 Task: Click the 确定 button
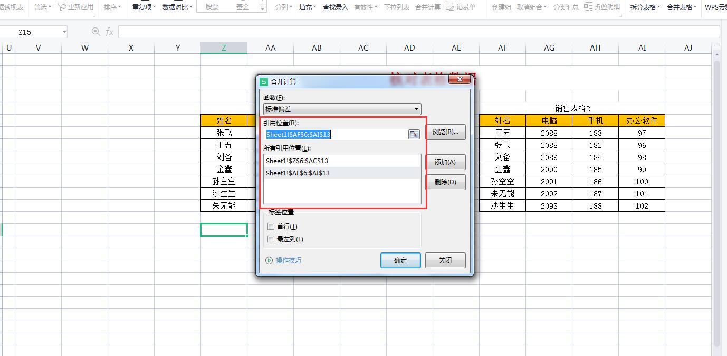coord(400,260)
